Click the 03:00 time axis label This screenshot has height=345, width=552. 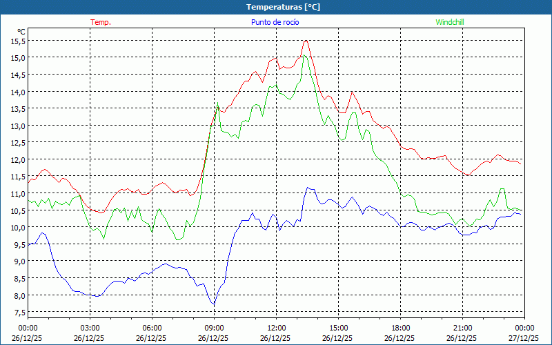pyautogui.click(x=90, y=328)
